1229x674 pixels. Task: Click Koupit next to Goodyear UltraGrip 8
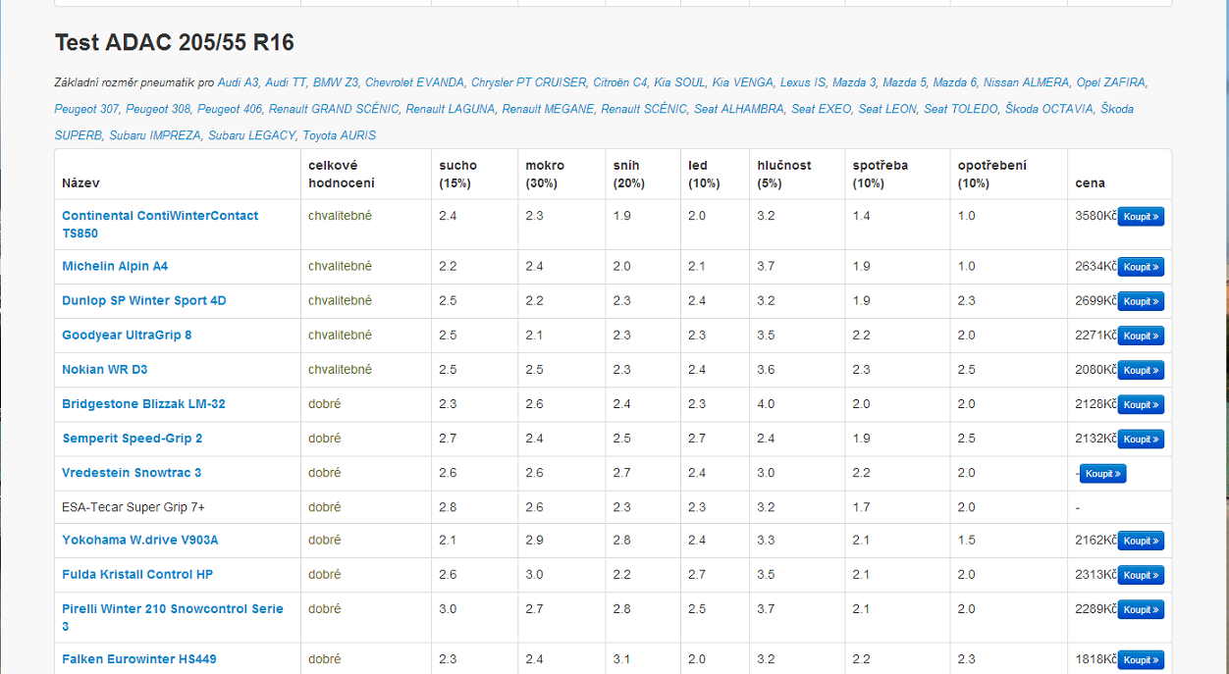click(x=1140, y=336)
